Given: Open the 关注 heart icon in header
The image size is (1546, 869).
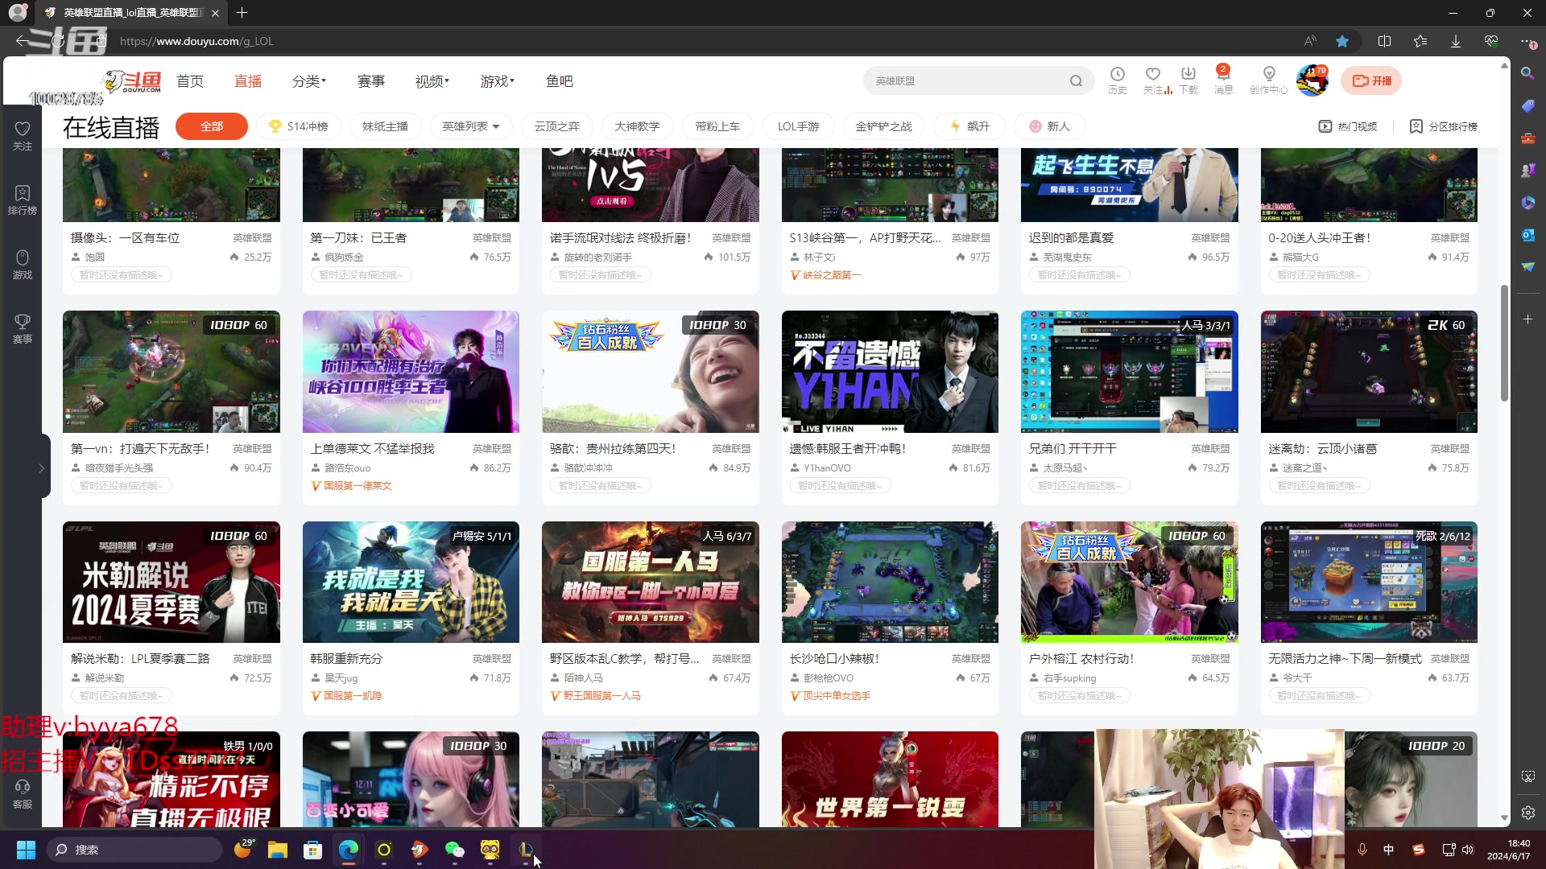Looking at the screenshot, I should coord(1153,80).
